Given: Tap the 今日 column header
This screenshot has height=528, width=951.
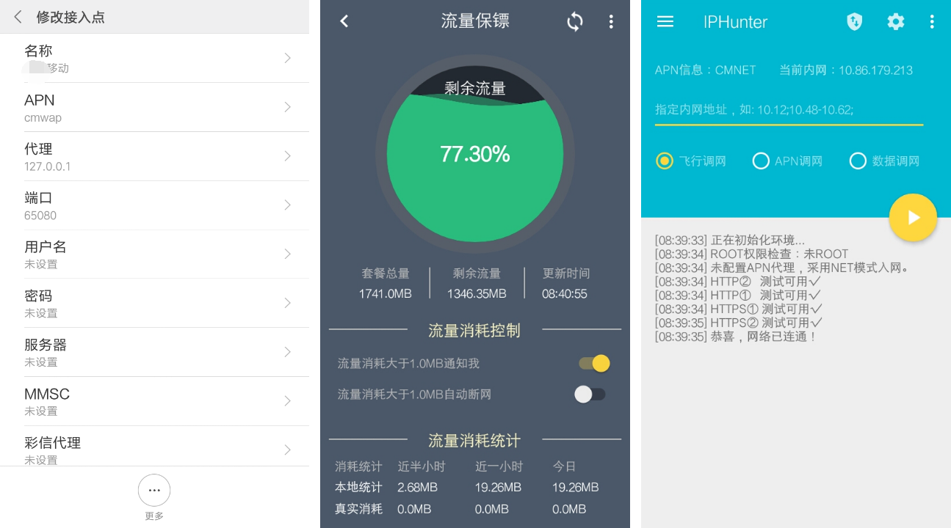Looking at the screenshot, I should click(x=564, y=466).
